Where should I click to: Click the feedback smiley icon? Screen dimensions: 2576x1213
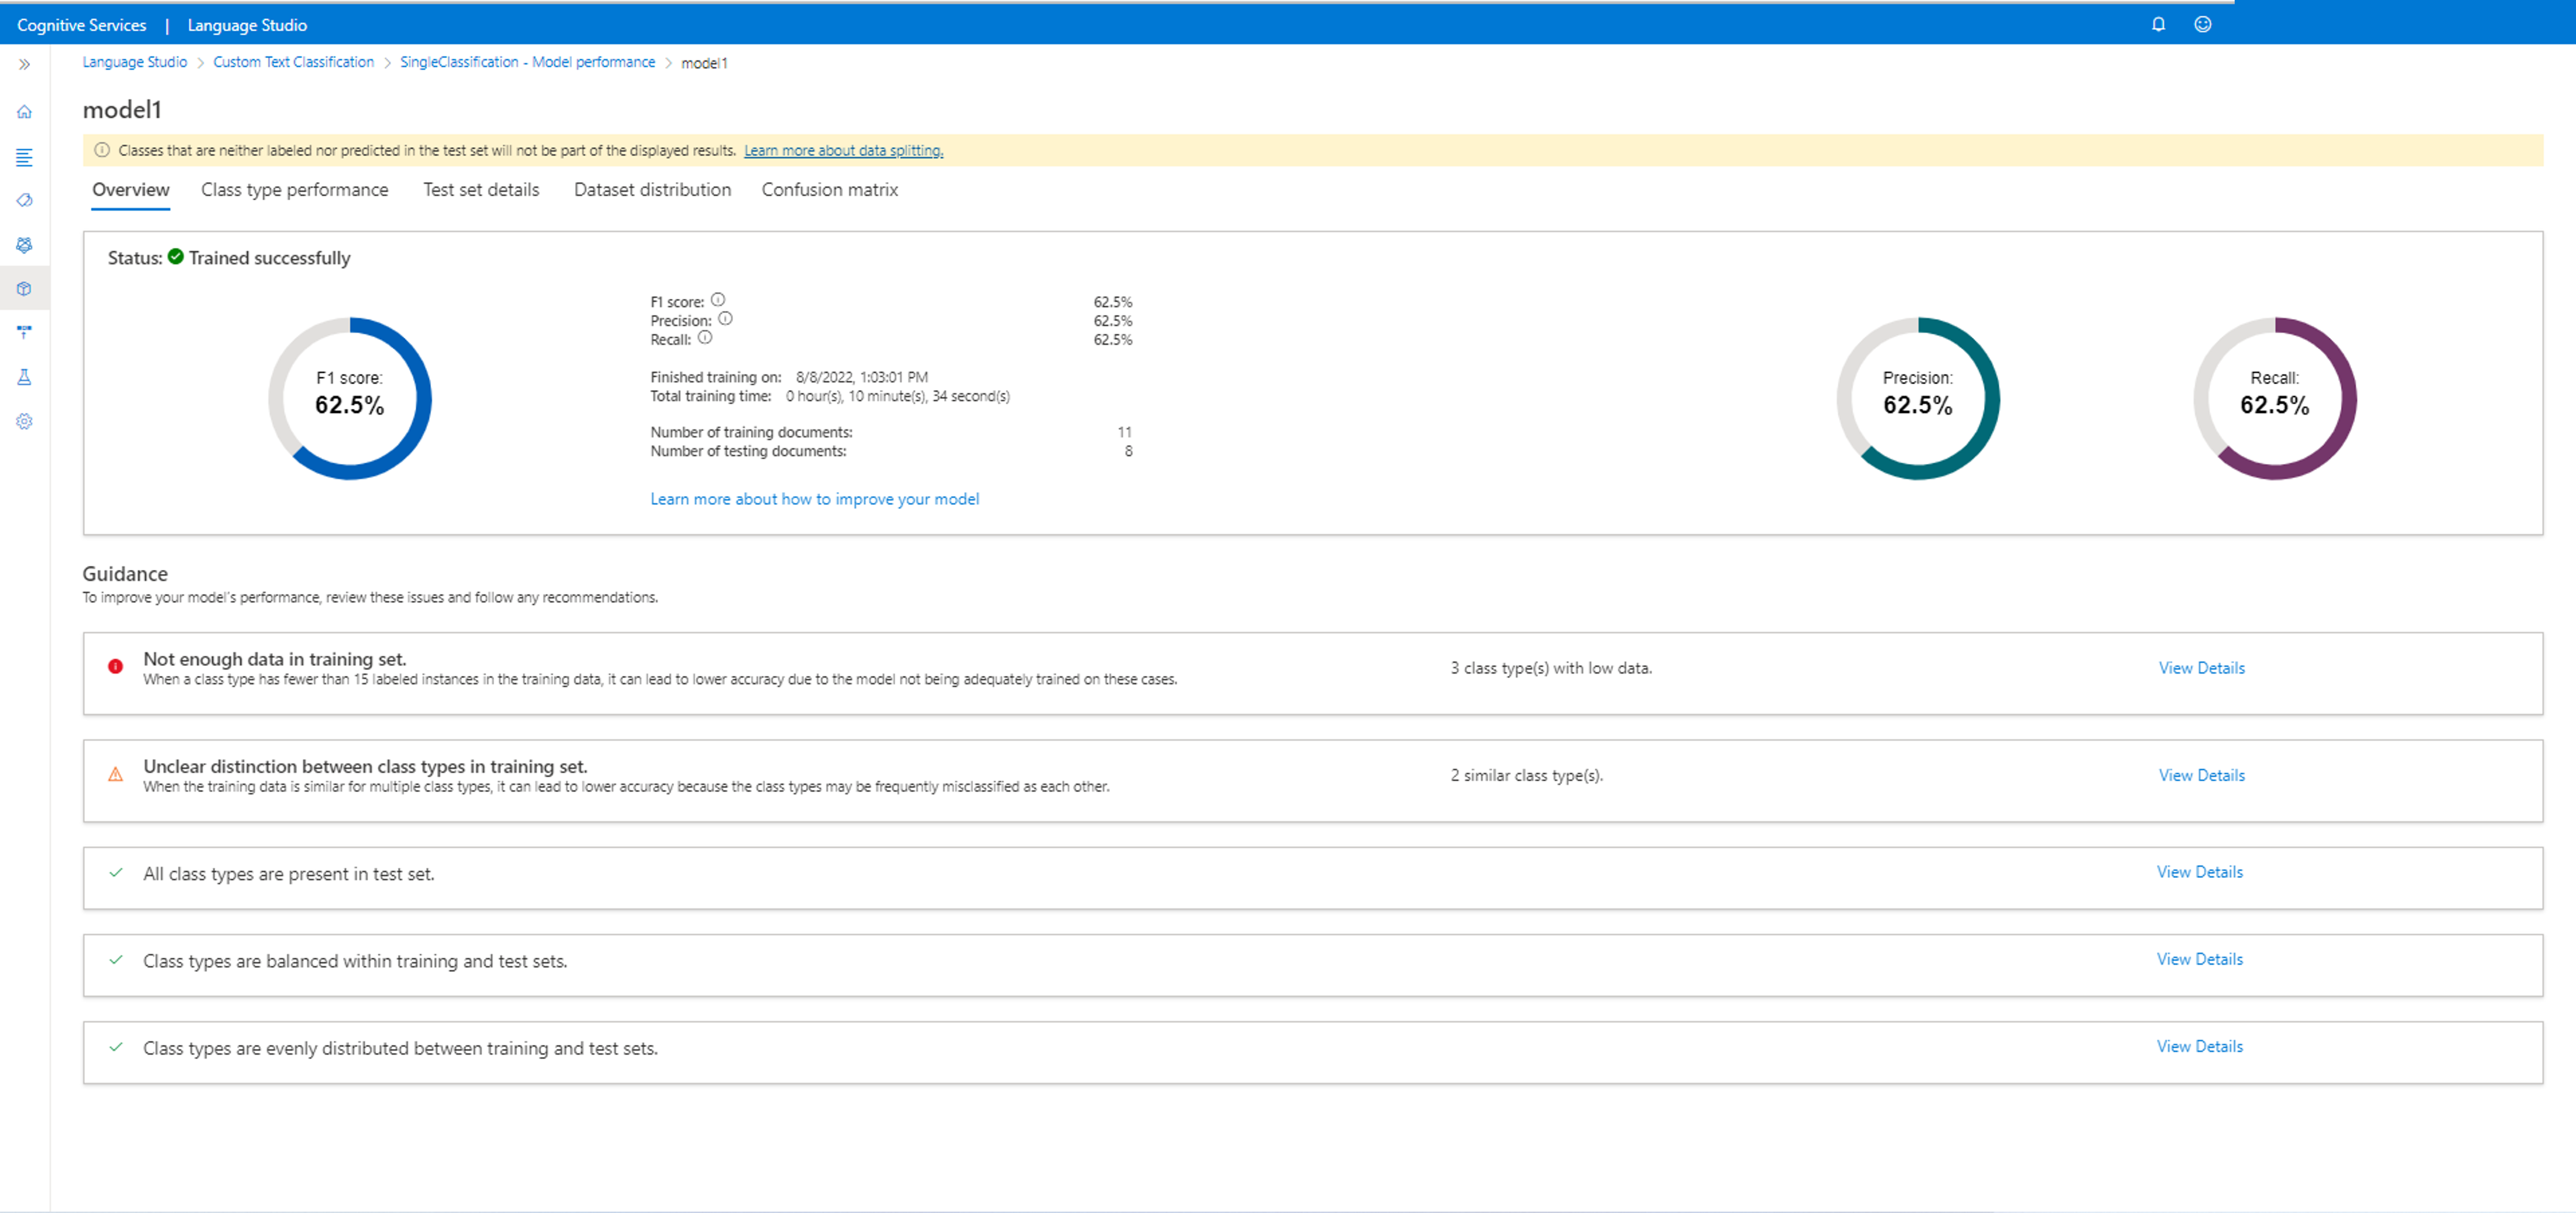click(x=2202, y=24)
